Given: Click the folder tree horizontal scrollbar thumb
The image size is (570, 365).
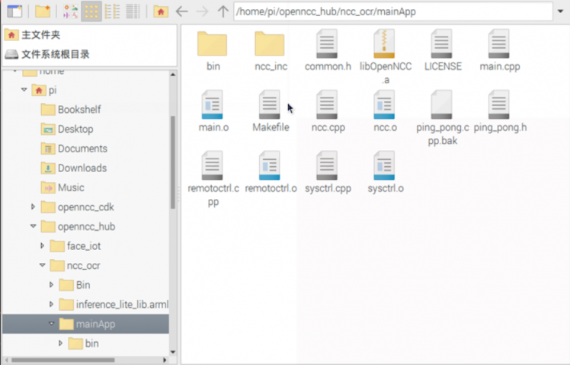Looking at the screenshot, I should pos(63,360).
